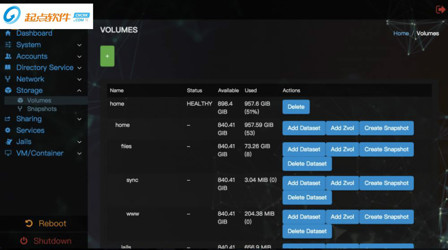Collapse the Storage section chevron
Image resolution: width=448 pixels, height=250 pixels.
[x=79, y=91]
